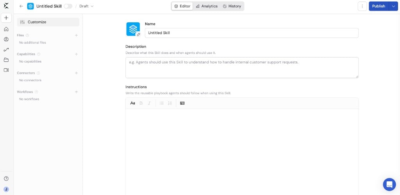400x195 pixels.
Task: Select Customize in the left panel
Action: point(48,22)
